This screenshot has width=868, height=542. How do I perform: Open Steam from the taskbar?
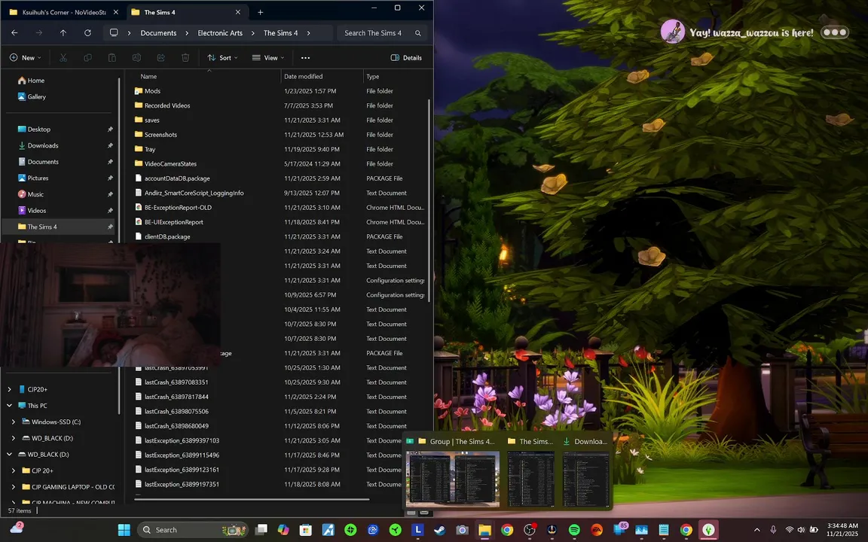click(x=439, y=530)
